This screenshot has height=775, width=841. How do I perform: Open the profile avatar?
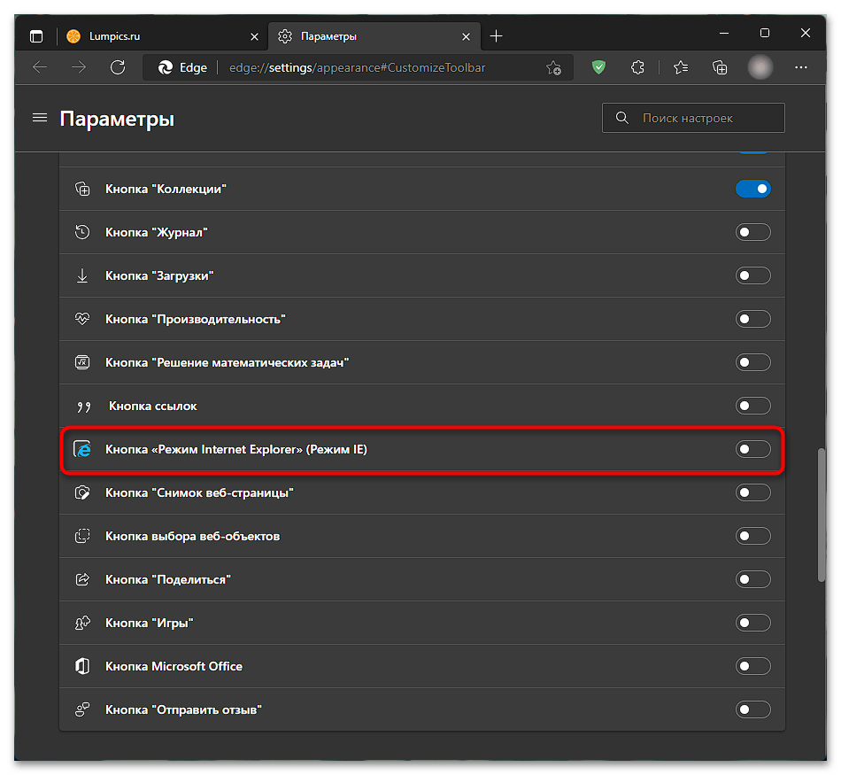(x=760, y=67)
